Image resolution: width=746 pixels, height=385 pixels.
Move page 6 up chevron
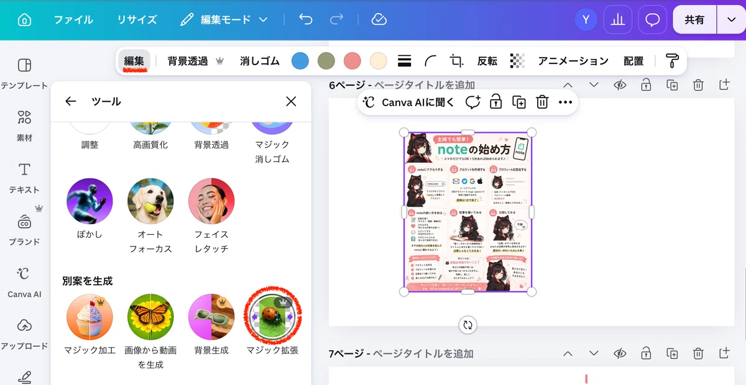click(x=568, y=85)
